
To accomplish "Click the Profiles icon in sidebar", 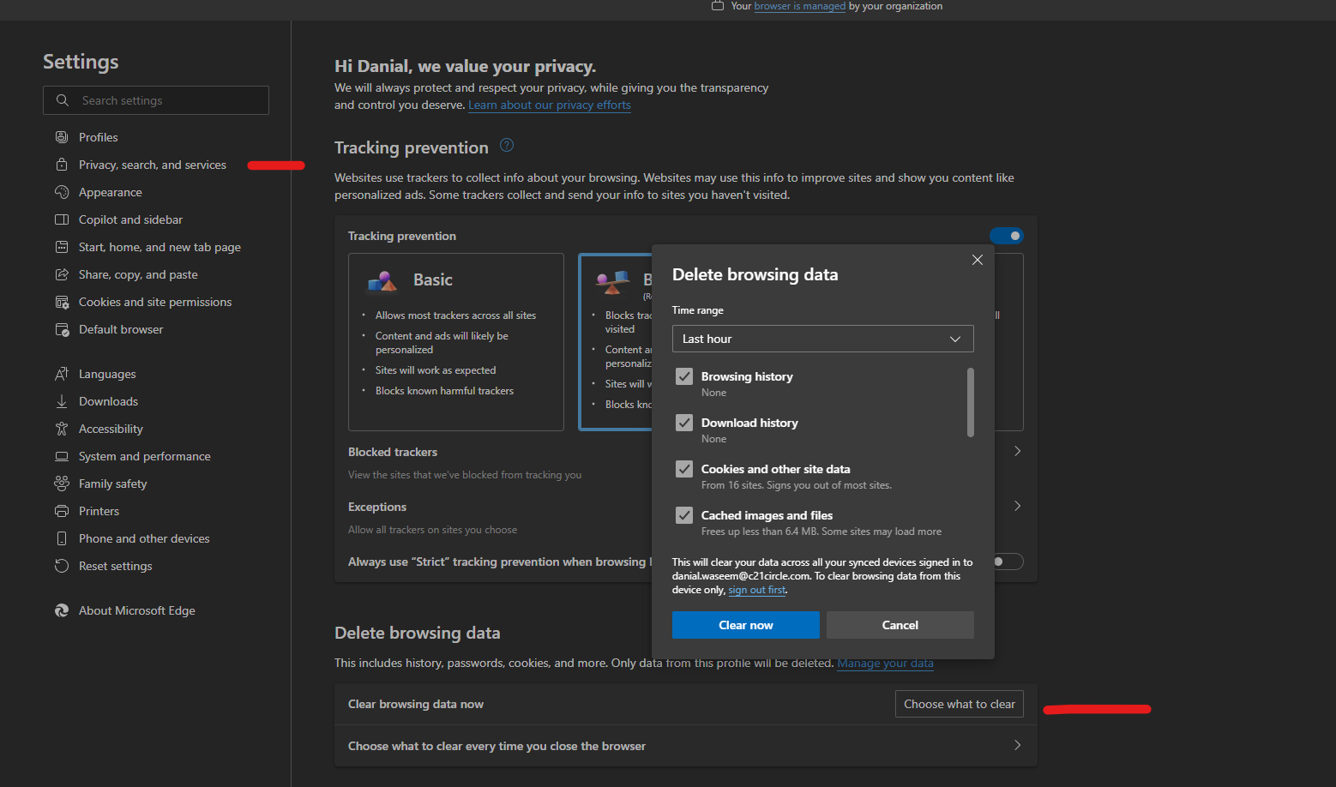I will (62, 137).
